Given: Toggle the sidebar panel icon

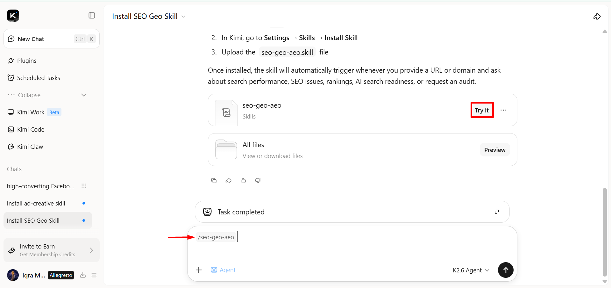Looking at the screenshot, I should click(x=92, y=15).
